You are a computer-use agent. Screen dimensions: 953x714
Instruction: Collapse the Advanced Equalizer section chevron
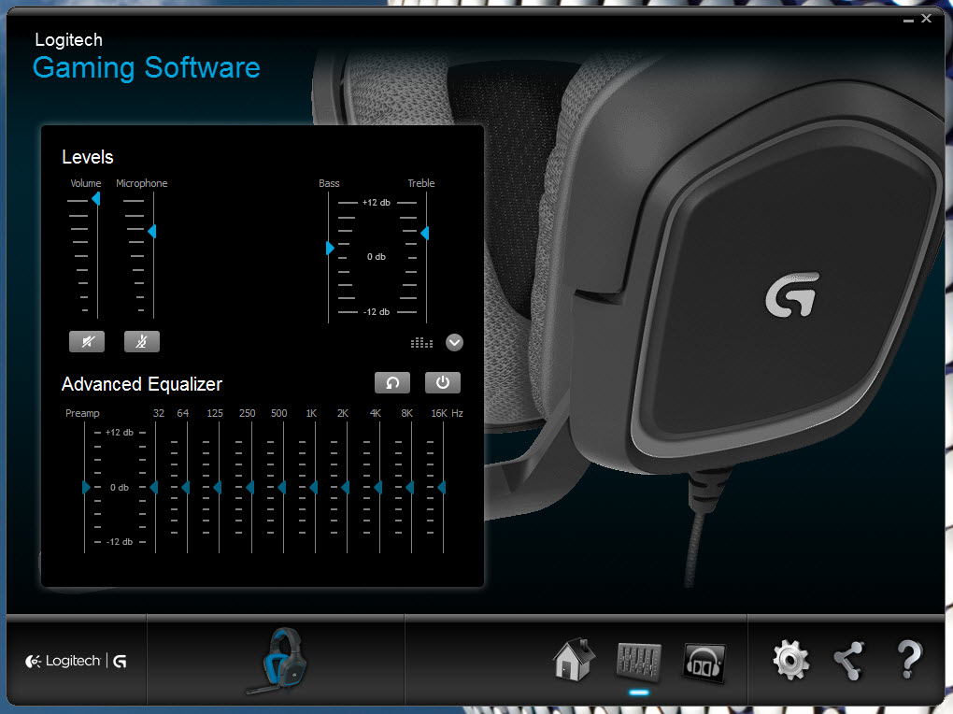coord(455,343)
